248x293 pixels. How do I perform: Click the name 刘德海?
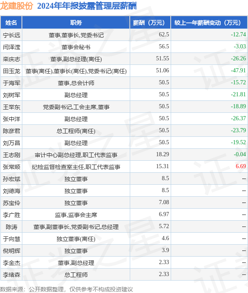pos(12,191)
